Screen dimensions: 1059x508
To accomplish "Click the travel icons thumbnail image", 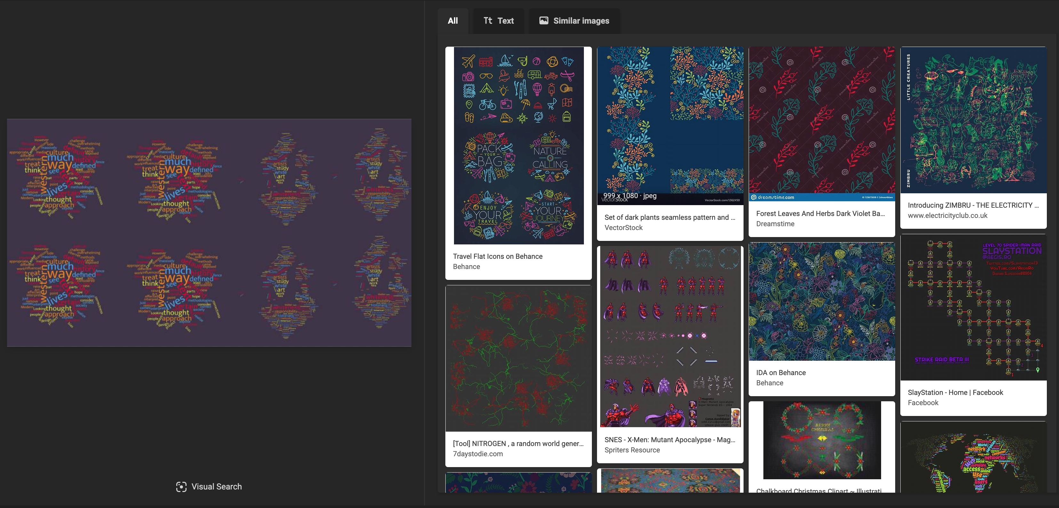I will click(518, 146).
